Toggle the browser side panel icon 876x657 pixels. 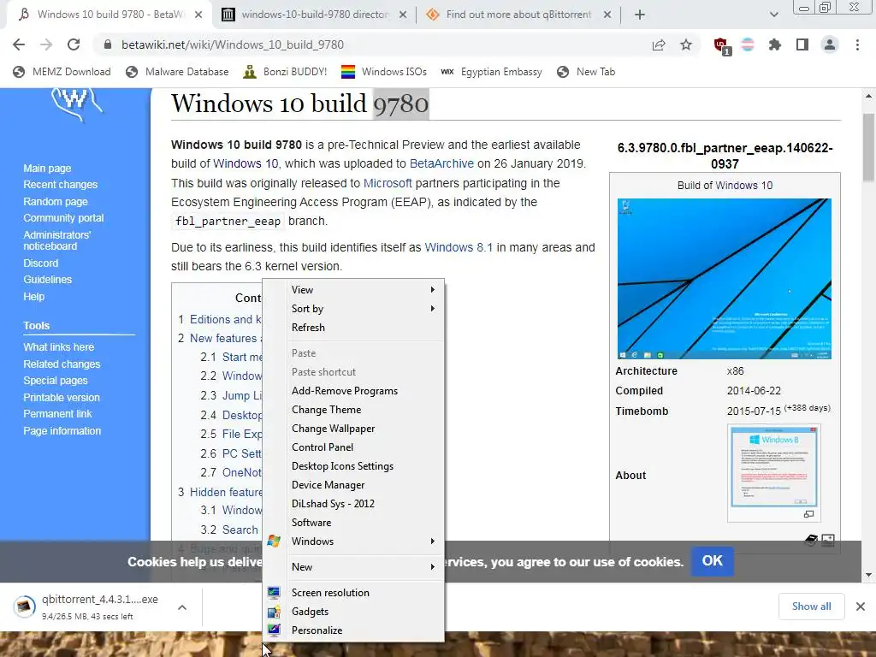[x=802, y=44]
